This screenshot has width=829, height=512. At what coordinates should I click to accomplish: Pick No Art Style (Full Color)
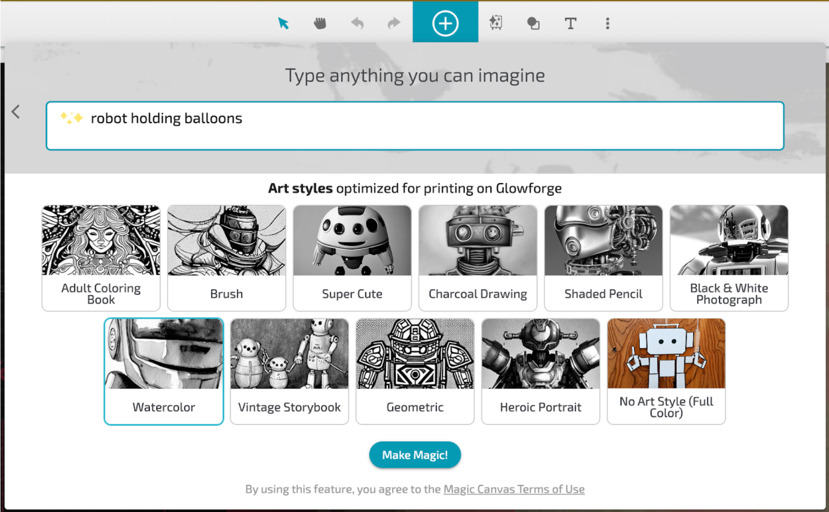[666, 371]
